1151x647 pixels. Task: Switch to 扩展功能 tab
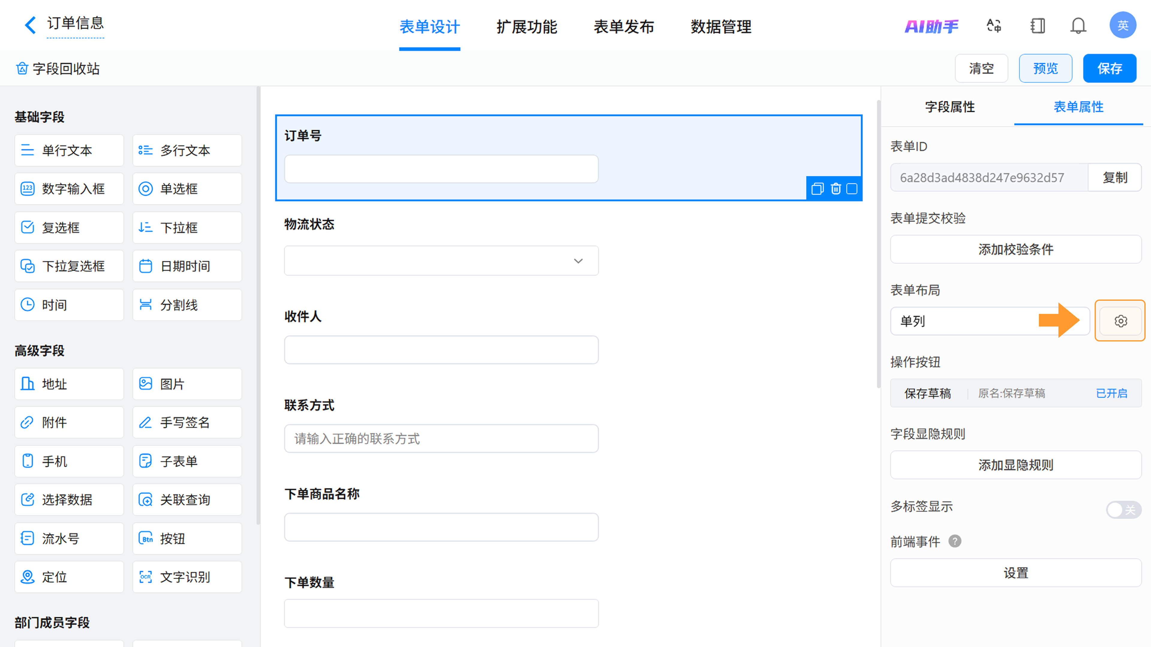click(x=527, y=27)
